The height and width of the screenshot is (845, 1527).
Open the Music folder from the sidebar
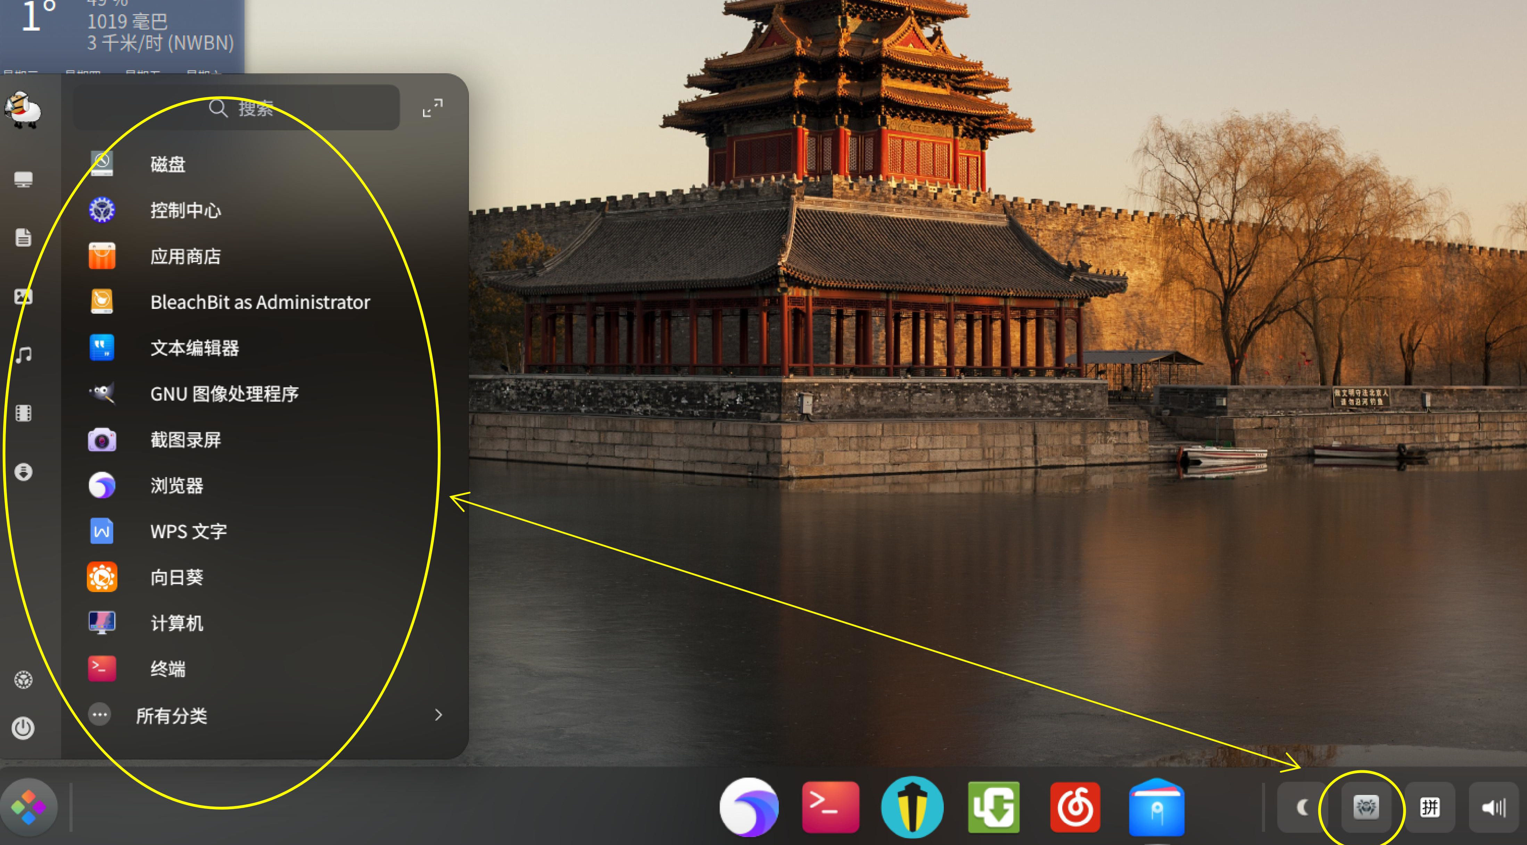click(23, 355)
